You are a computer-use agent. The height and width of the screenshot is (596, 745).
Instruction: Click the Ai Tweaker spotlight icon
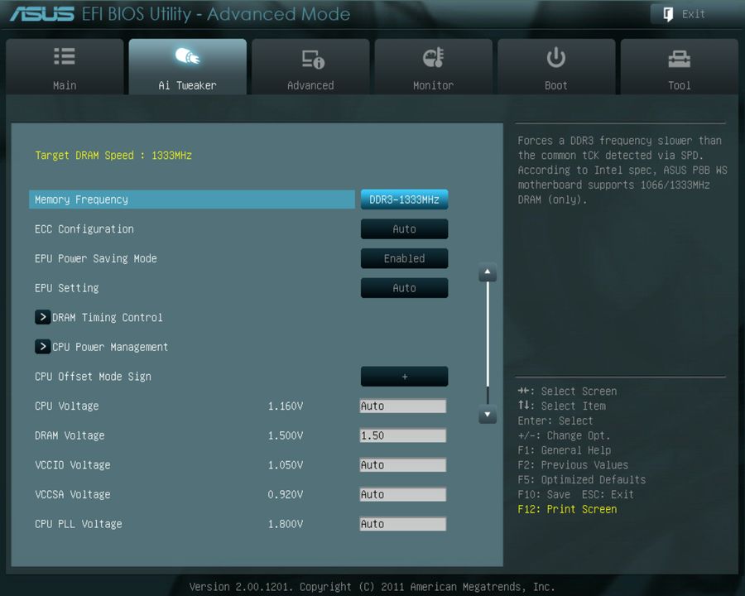187,56
